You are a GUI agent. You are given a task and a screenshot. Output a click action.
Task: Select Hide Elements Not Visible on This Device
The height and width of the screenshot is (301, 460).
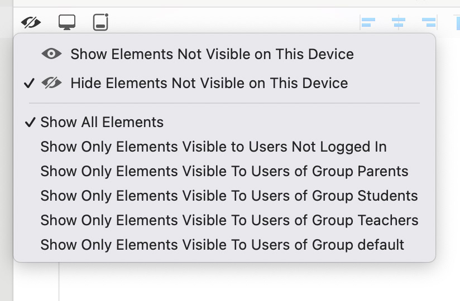tap(209, 83)
